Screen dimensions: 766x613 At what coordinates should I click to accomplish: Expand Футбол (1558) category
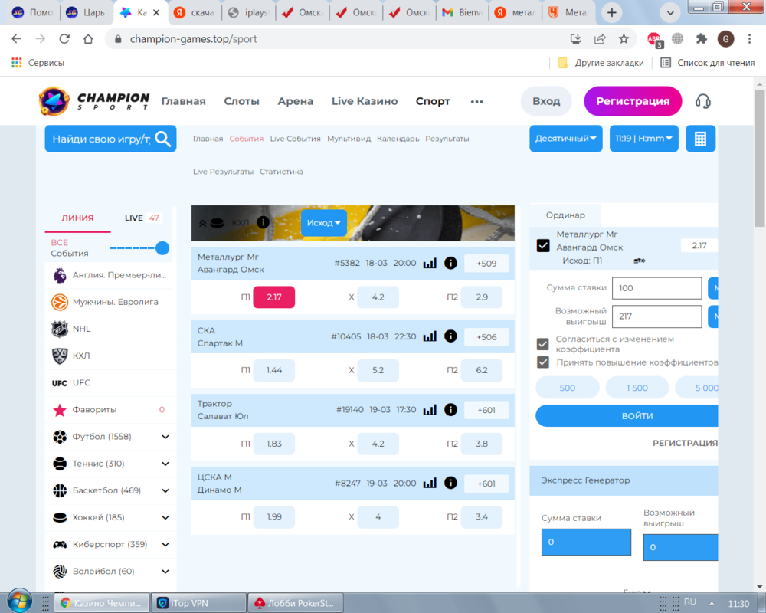(x=165, y=437)
